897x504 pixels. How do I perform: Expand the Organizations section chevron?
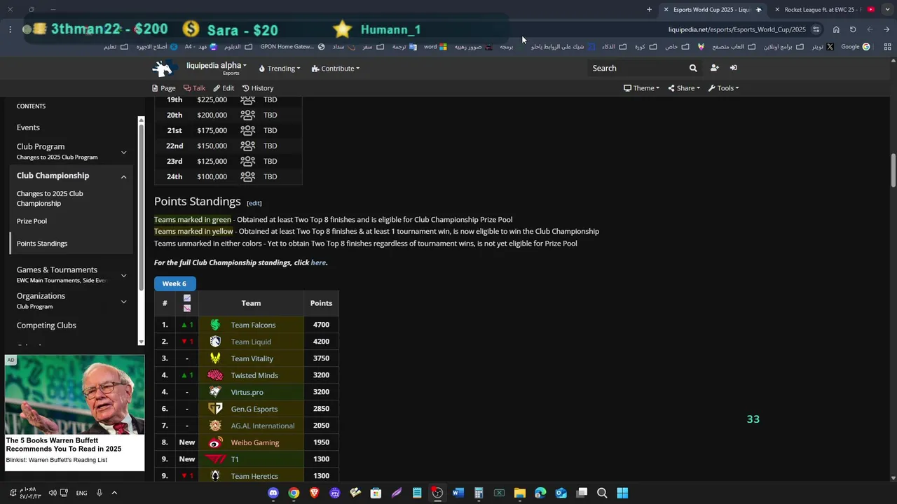[x=123, y=301]
